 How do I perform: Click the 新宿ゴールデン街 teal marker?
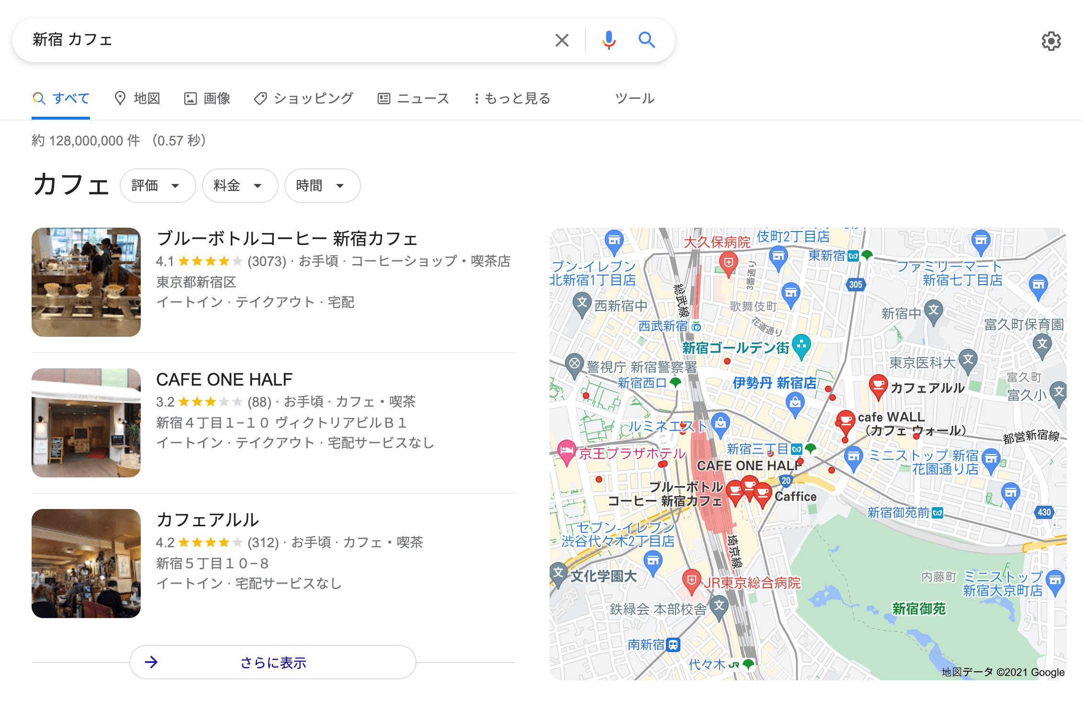point(801,346)
